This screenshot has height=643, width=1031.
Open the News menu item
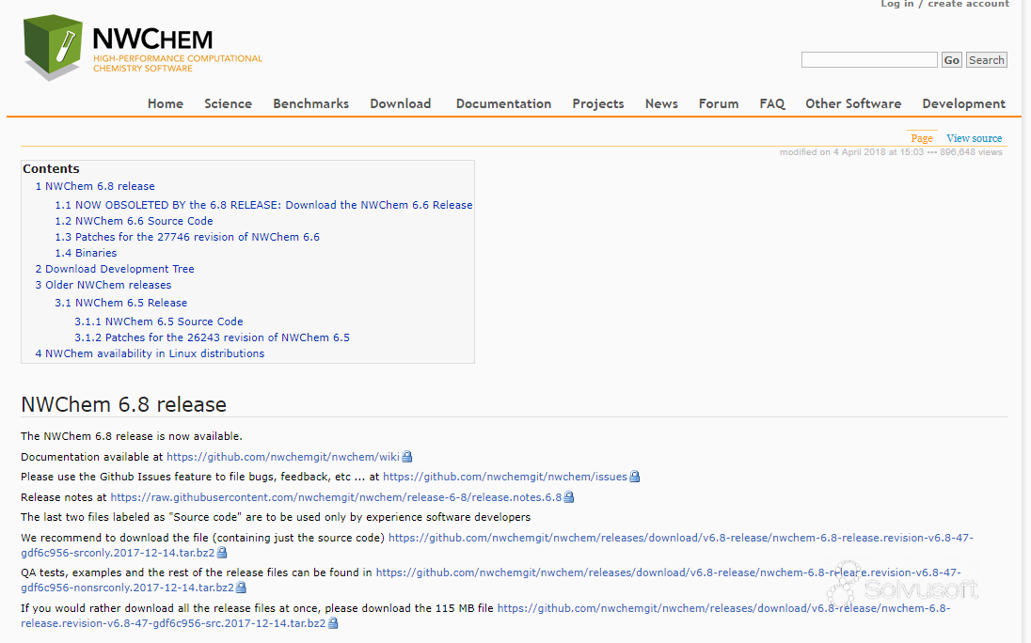660,103
